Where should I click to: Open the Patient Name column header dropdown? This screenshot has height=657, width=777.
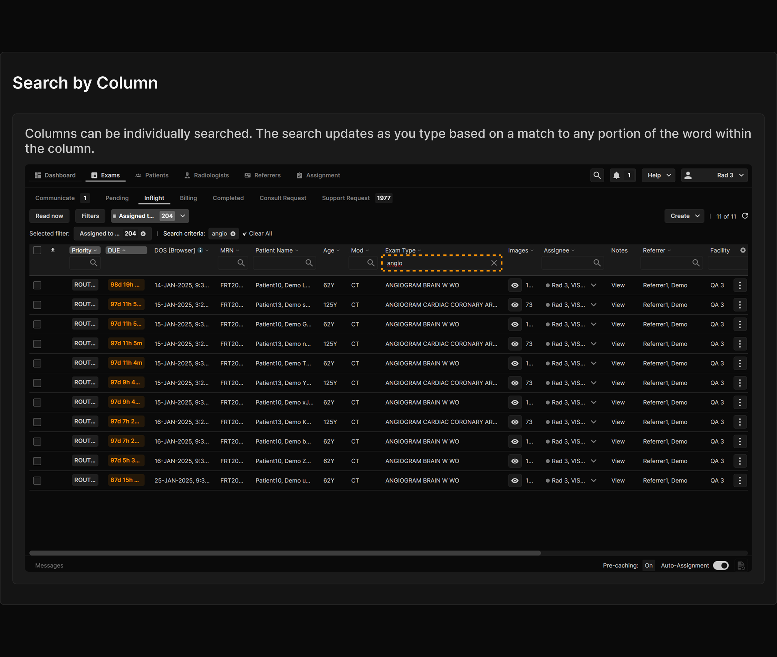(x=297, y=250)
